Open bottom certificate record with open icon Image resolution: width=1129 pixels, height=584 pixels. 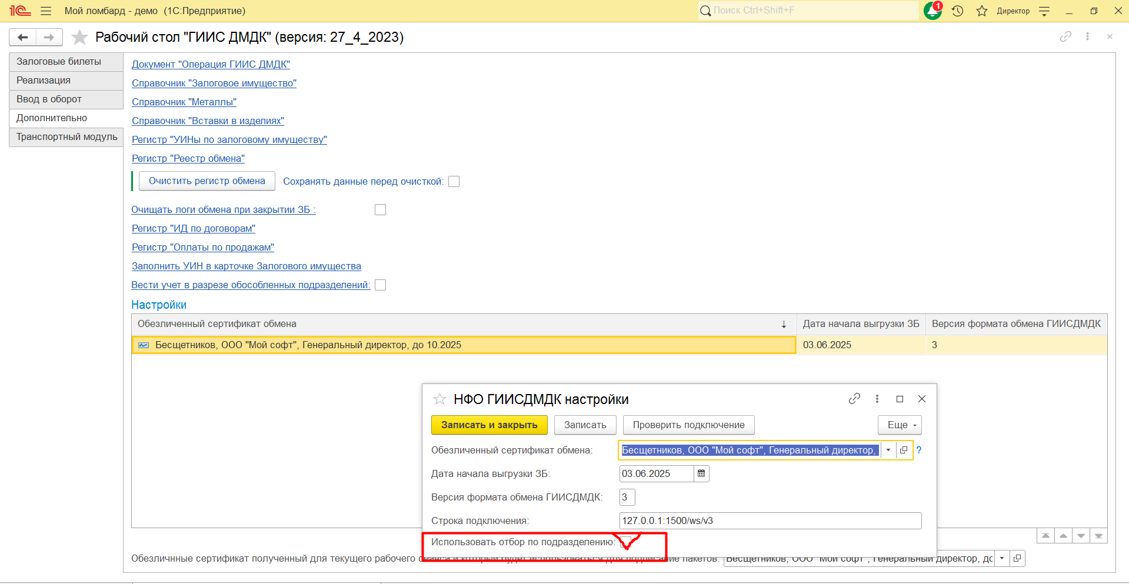[1017, 558]
